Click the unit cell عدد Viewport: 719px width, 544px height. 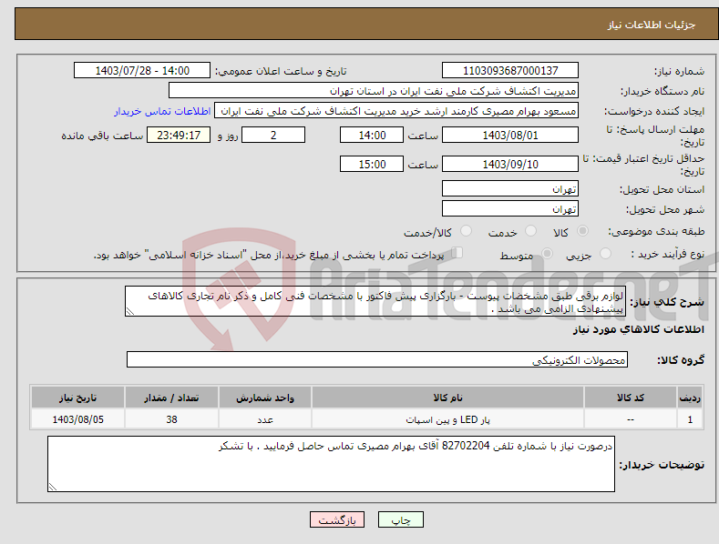[x=265, y=419]
